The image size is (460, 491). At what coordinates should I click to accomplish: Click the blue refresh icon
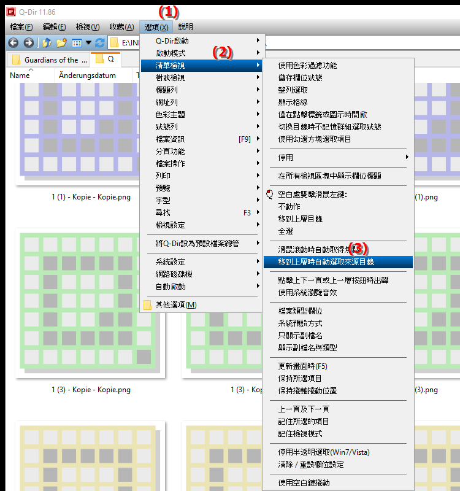pos(100,42)
